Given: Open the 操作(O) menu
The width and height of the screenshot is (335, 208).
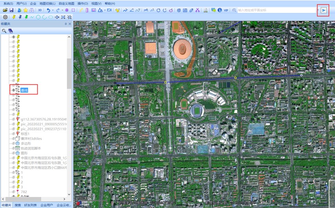Looking at the screenshot, I should [x=83, y=3].
